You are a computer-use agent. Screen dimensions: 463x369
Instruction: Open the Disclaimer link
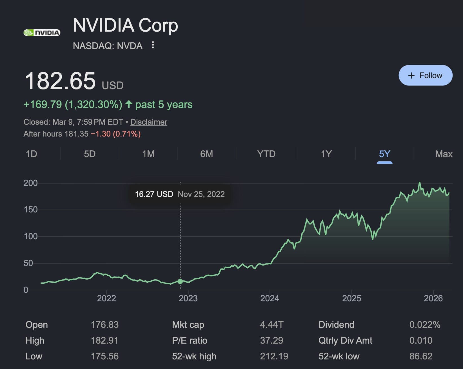149,122
